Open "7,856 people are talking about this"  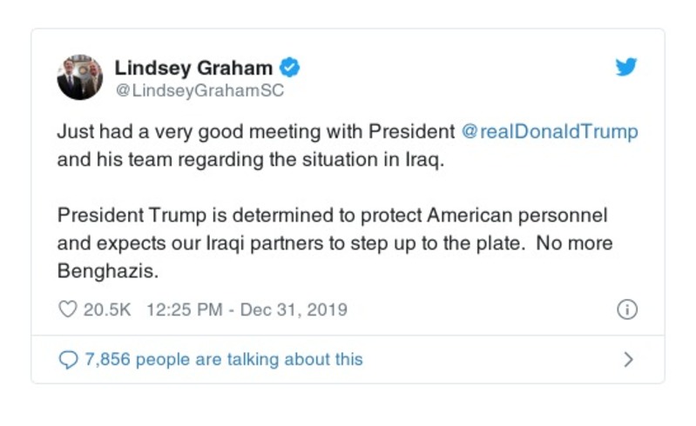tap(223, 359)
